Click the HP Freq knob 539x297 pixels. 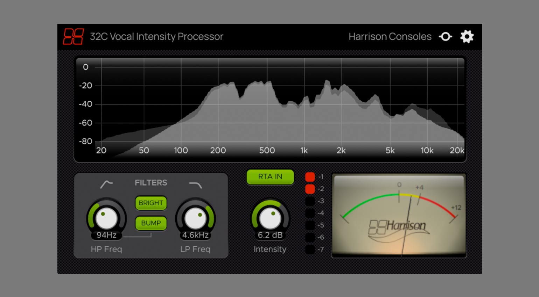coord(106,217)
